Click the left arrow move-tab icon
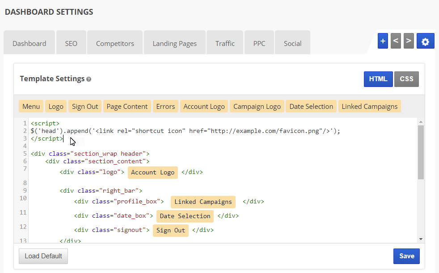The image size is (439, 273). click(396, 41)
